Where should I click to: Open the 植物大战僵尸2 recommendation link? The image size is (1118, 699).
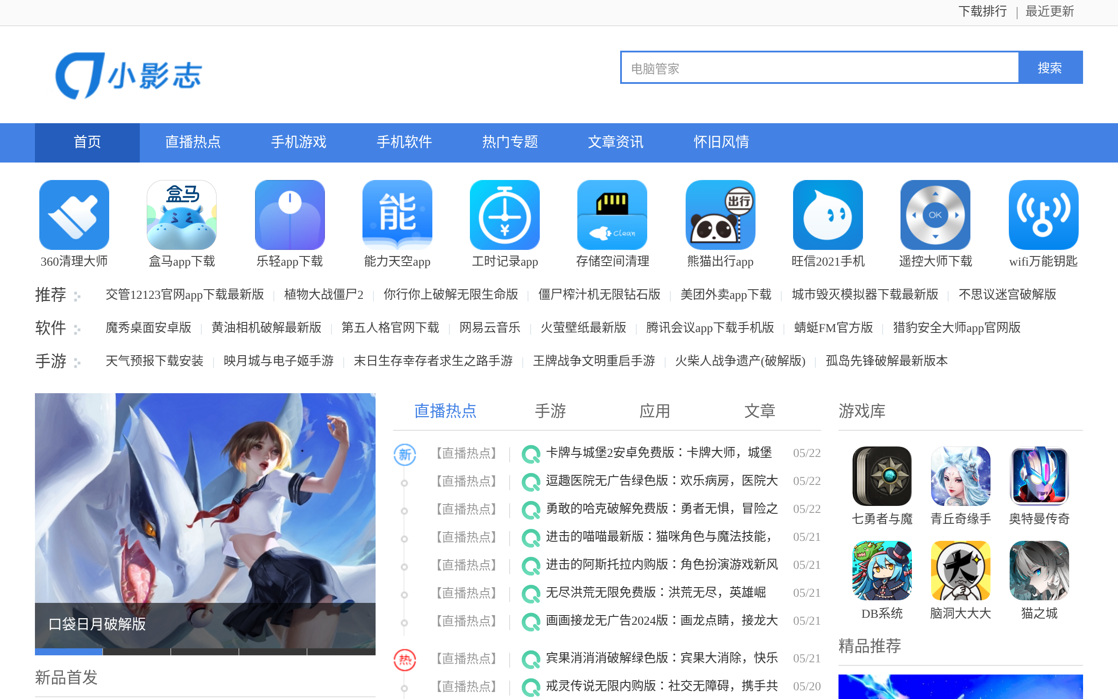tap(323, 294)
